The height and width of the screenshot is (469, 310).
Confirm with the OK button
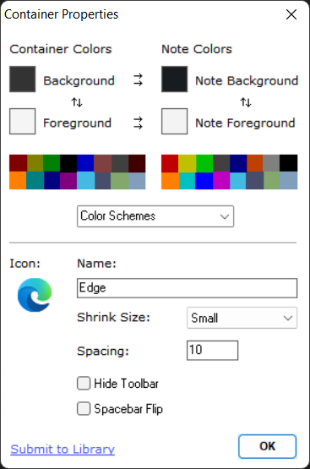[267, 446]
